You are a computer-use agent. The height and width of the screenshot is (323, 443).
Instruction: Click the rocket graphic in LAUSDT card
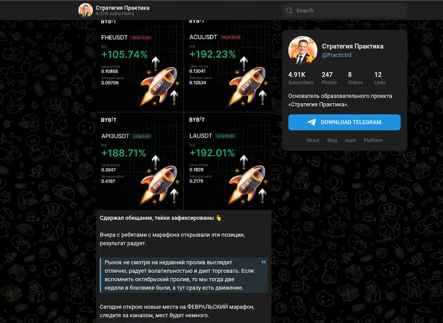246,184
